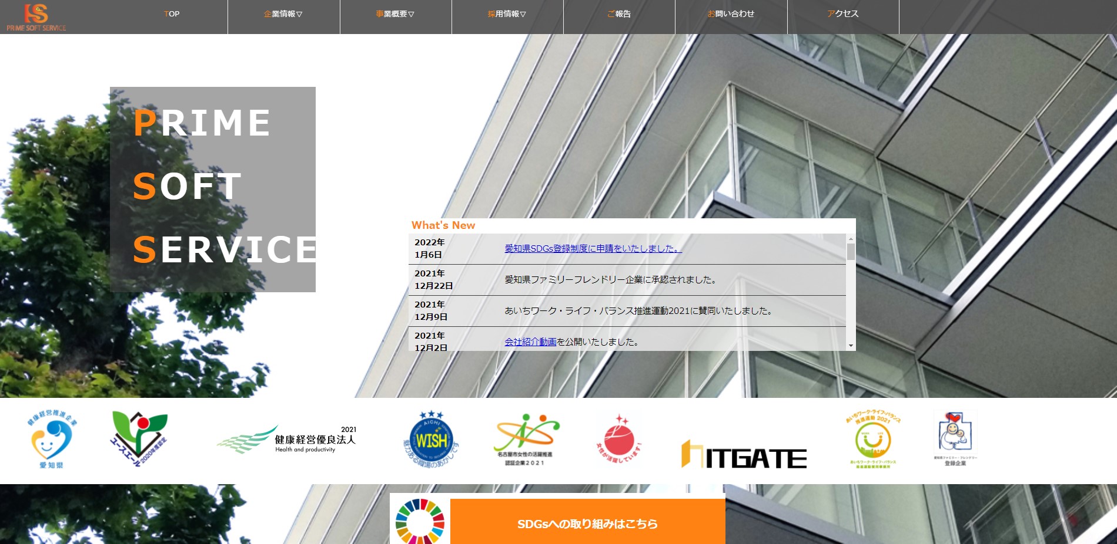
Task: Expand the 事業概要 dropdown menu
Action: click(x=395, y=14)
